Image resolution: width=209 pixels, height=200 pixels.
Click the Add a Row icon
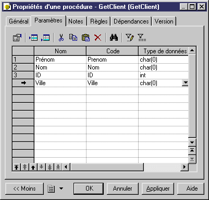pos(45,38)
